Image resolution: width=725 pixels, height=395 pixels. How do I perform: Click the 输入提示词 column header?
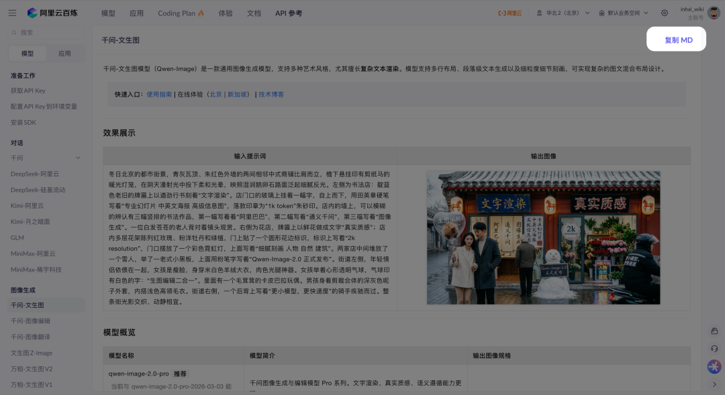pyautogui.click(x=250, y=156)
